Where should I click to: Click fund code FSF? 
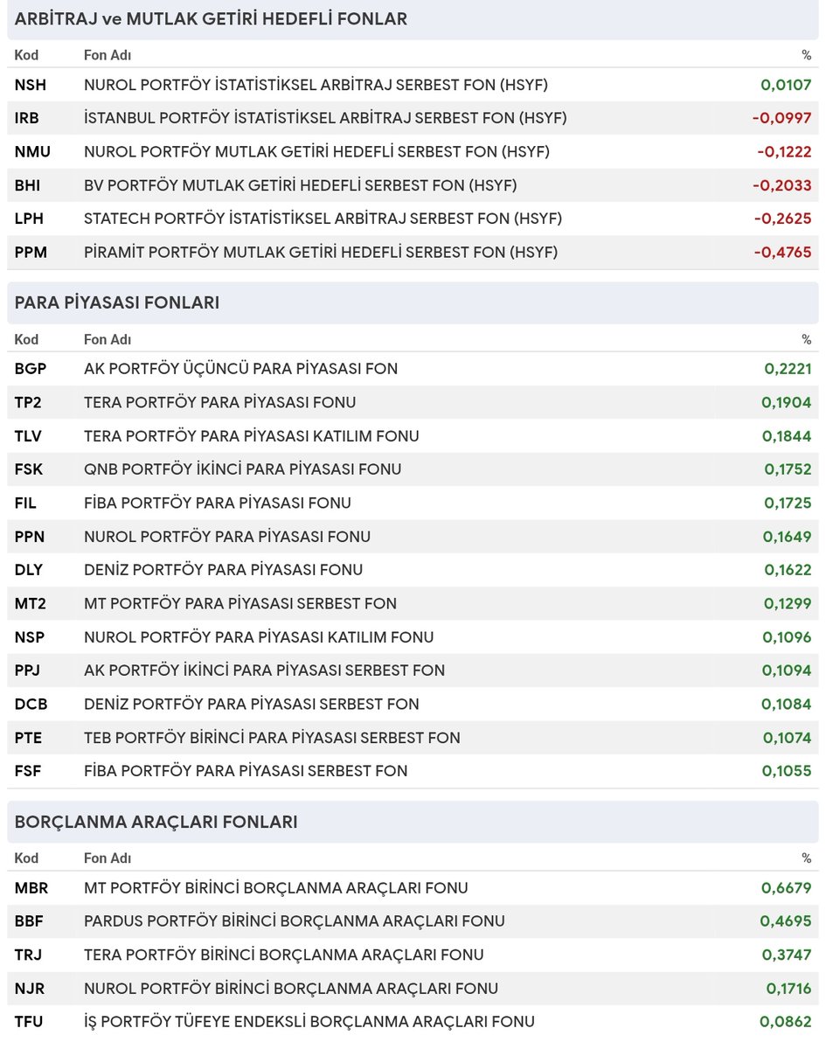point(28,771)
